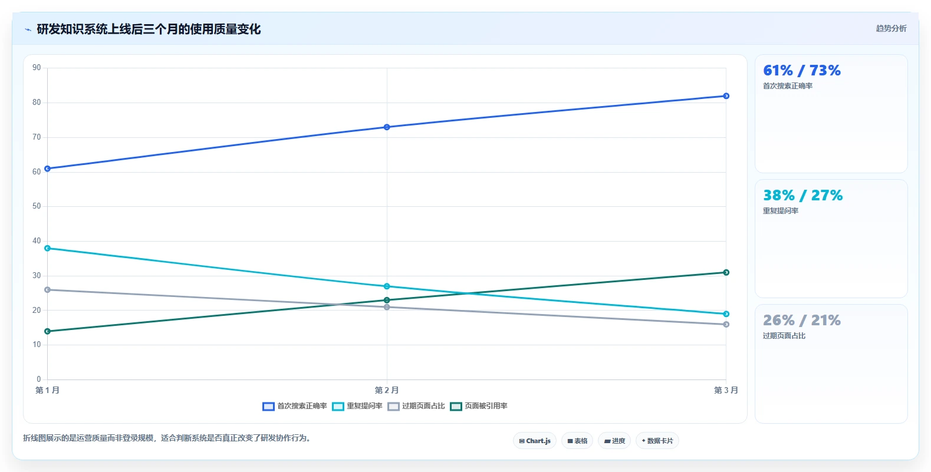This screenshot has height=472, width=931.
Task: Select the 进度 tag chip
Action: click(614, 441)
